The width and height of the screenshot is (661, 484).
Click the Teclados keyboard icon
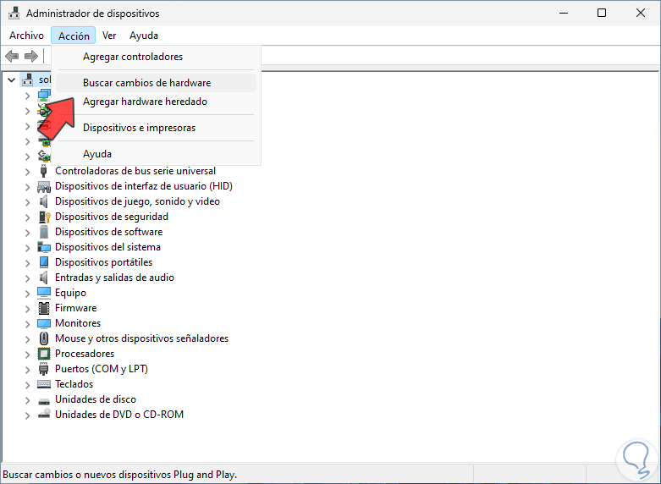pos(44,384)
